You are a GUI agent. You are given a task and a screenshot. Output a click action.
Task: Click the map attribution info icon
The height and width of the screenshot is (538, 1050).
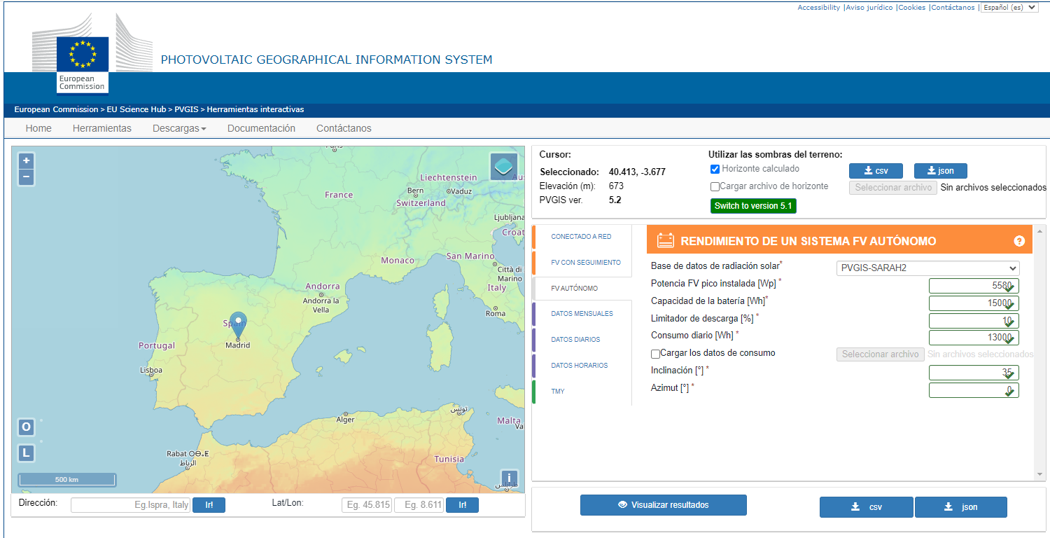(x=509, y=478)
